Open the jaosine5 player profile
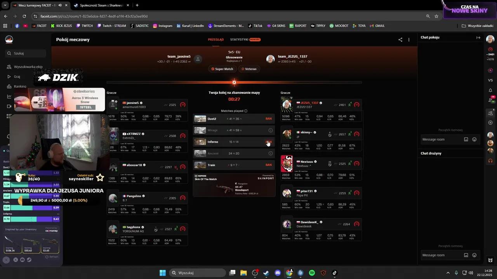Image resolution: width=497 pixels, height=279 pixels. point(132,103)
